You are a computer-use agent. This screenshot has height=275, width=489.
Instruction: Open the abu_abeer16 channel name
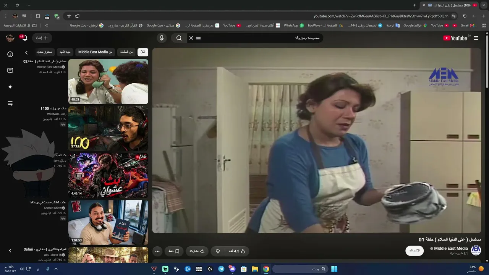pos(53,255)
